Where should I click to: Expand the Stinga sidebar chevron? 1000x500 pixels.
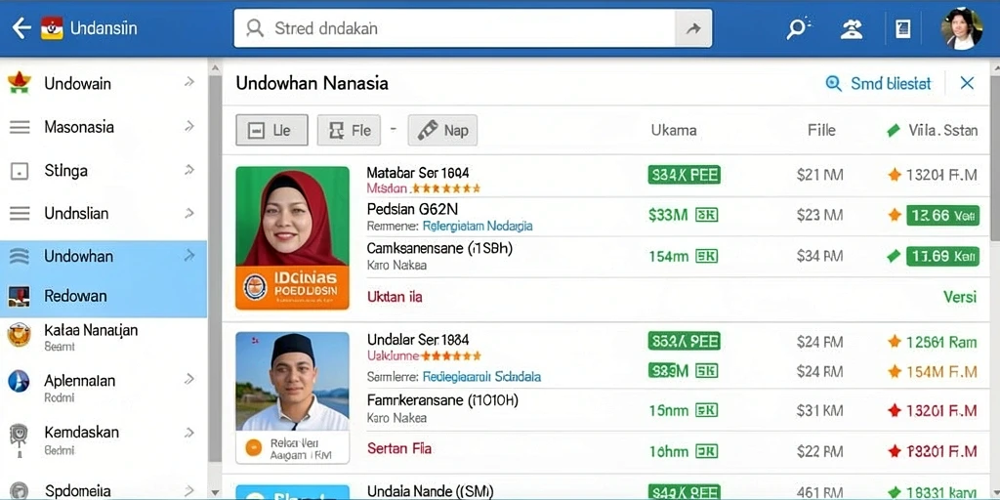pos(189,170)
